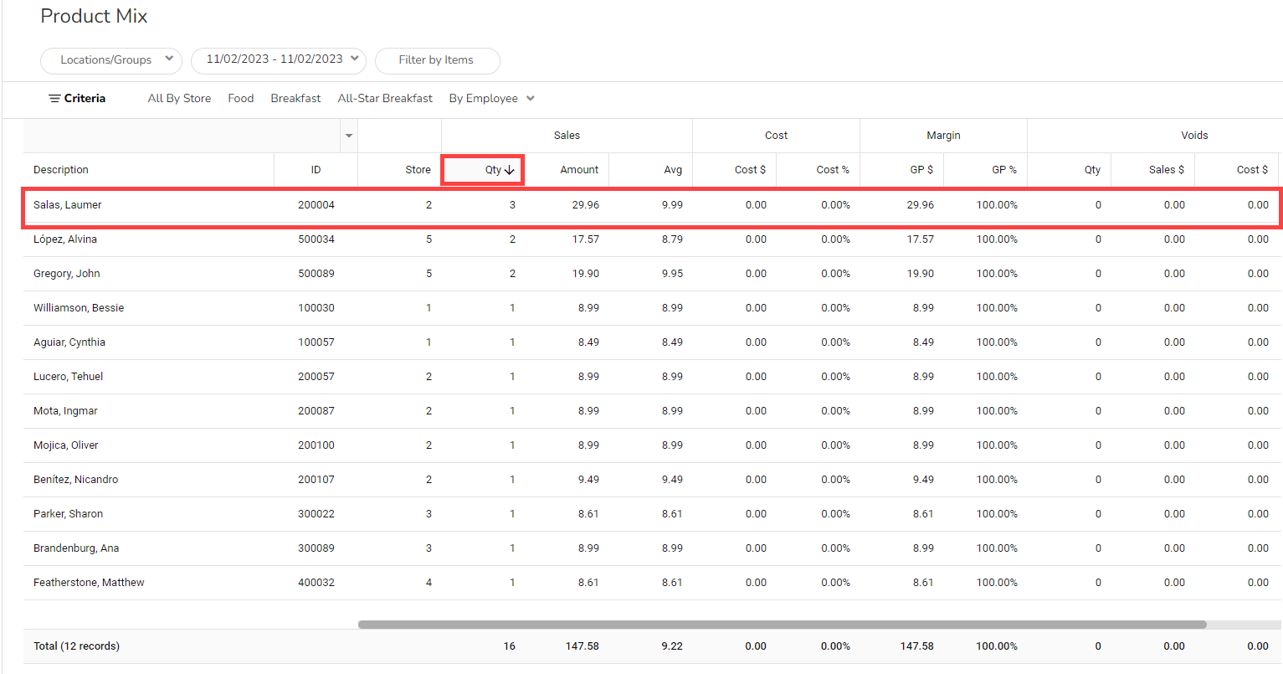Click the small column selector arrow above ID
Screen dimensions: 1283x674
[349, 136]
